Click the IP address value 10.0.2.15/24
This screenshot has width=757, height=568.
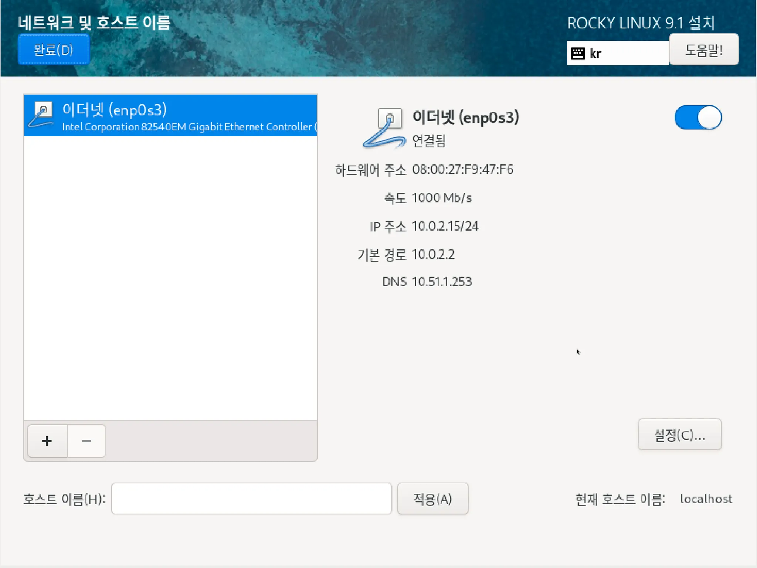coord(445,226)
